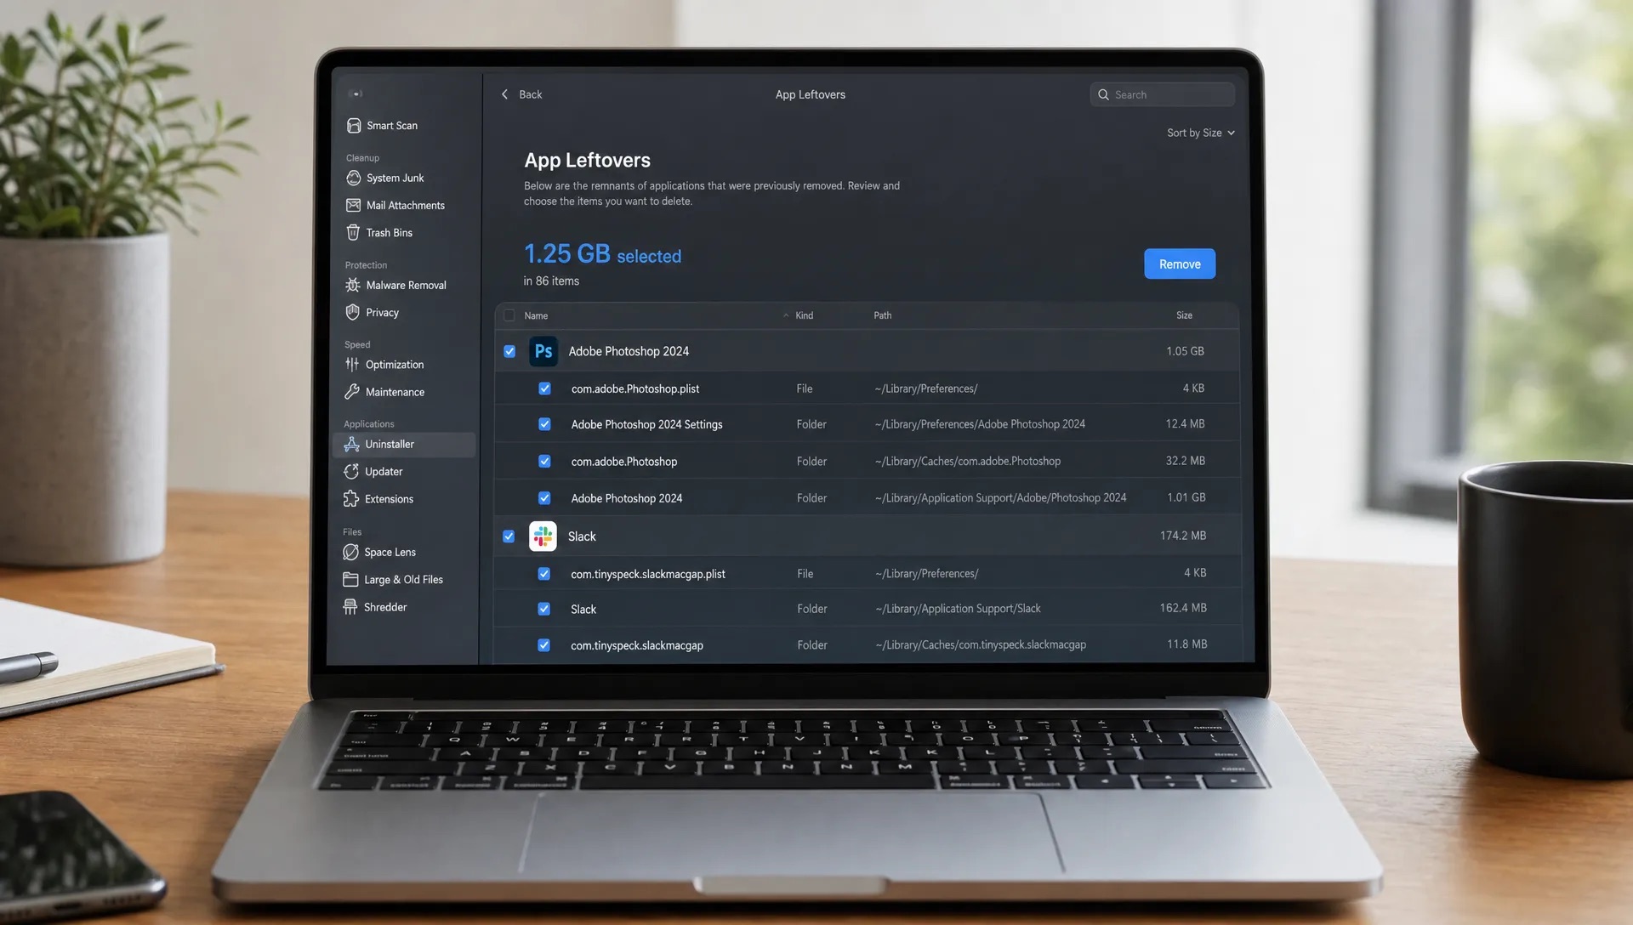Screen dimensions: 1633x925
Task: Select System Junk in sidebar
Action: [x=395, y=178]
